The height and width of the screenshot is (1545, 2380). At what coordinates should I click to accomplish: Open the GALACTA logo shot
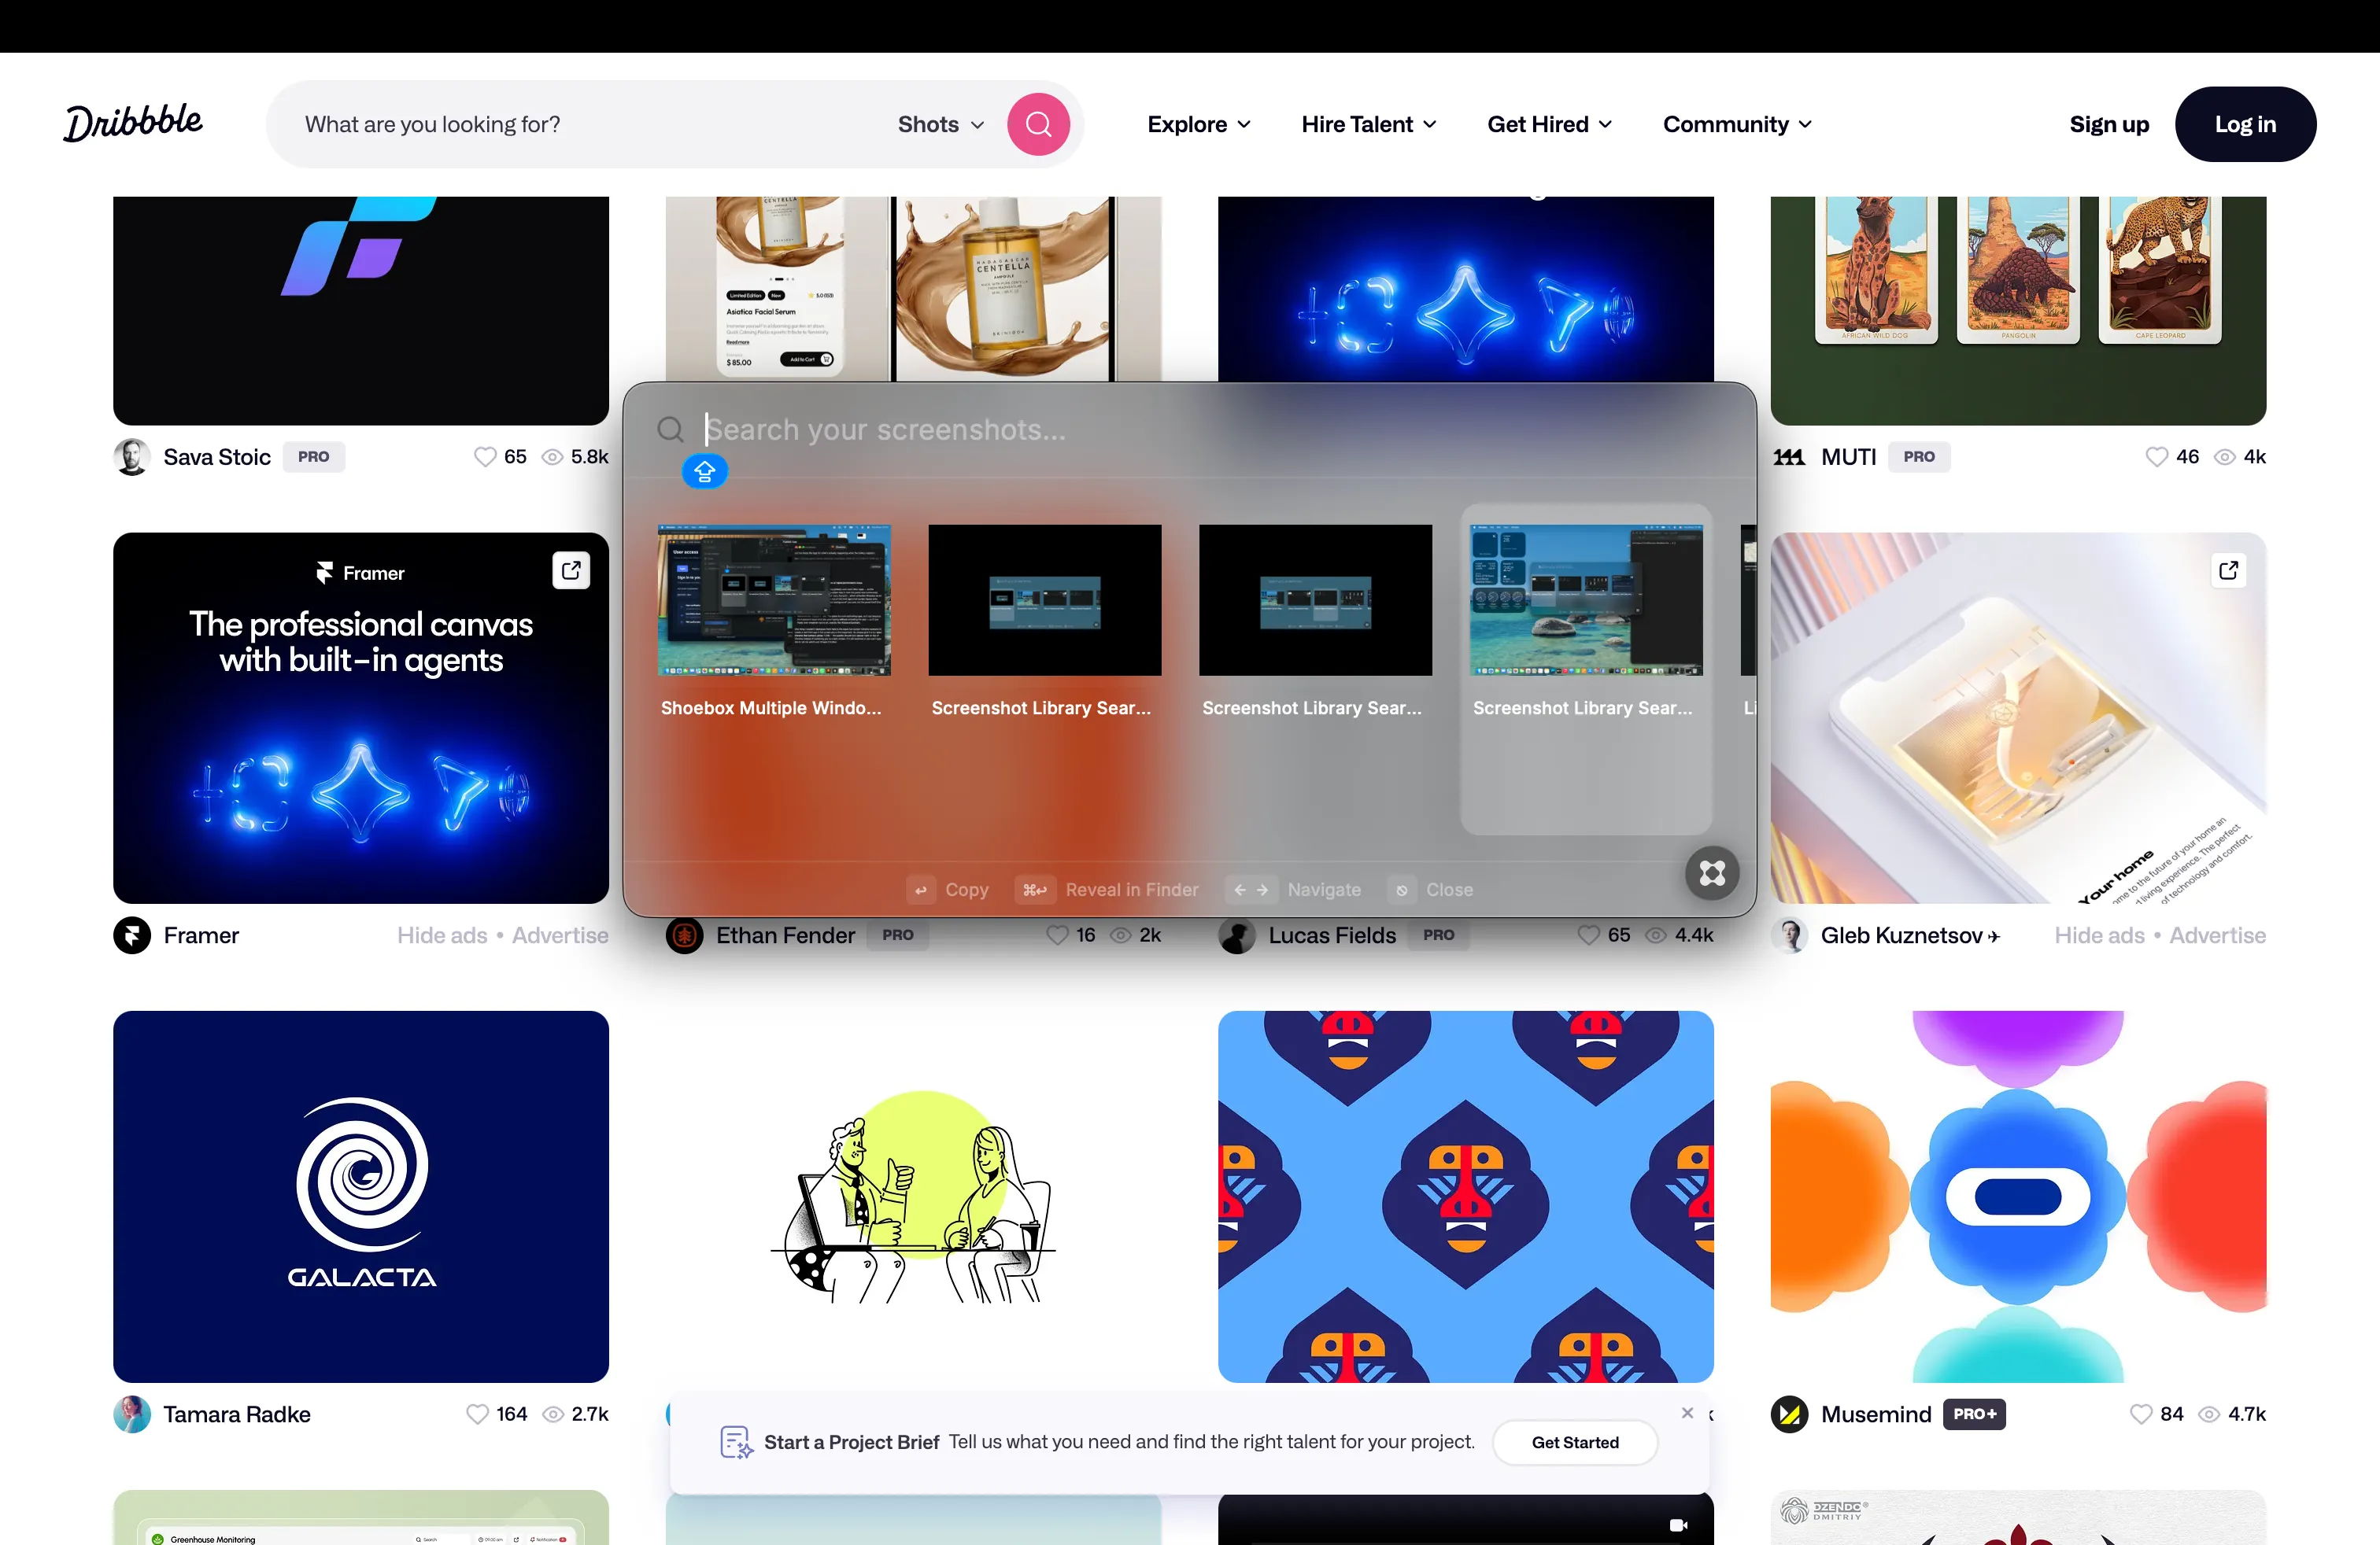click(x=361, y=1197)
